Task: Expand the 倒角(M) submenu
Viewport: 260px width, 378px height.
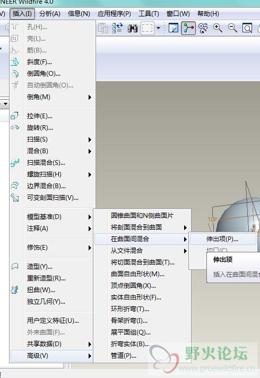Action: [53, 97]
